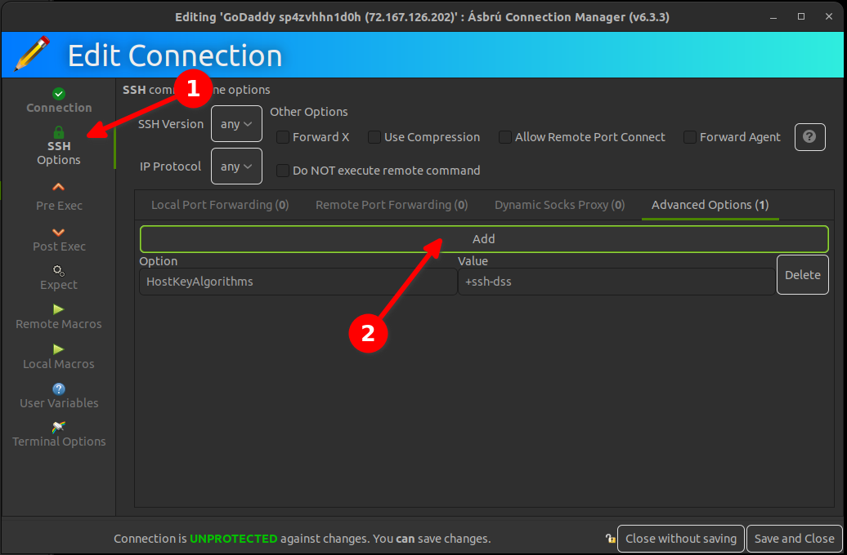Click the help question mark button
847x555 pixels.
click(809, 137)
